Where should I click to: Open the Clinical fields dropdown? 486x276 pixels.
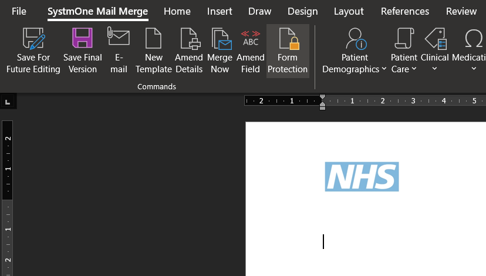[434, 51]
